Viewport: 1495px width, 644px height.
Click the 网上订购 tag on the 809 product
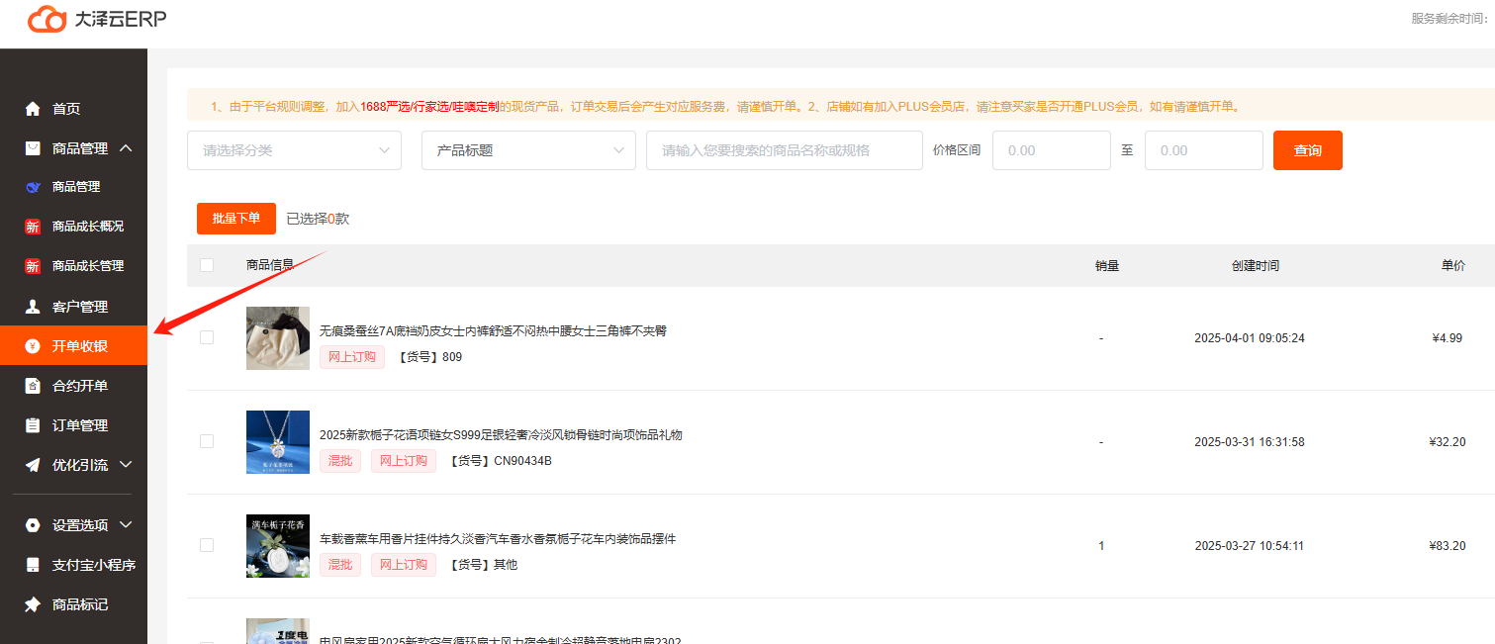point(352,357)
